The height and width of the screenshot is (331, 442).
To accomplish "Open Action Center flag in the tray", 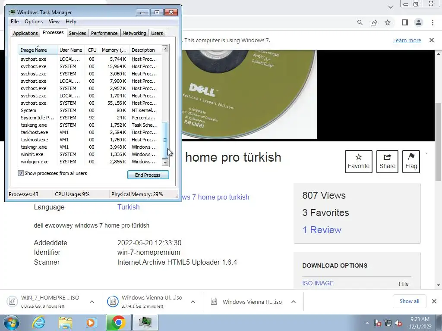I will (377, 323).
